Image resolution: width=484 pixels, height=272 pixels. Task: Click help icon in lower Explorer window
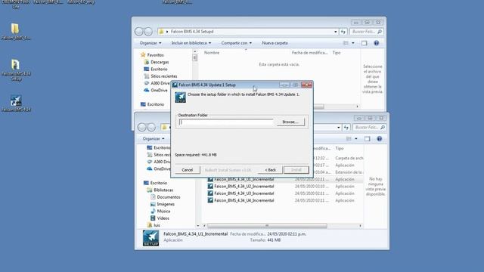[380, 139]
